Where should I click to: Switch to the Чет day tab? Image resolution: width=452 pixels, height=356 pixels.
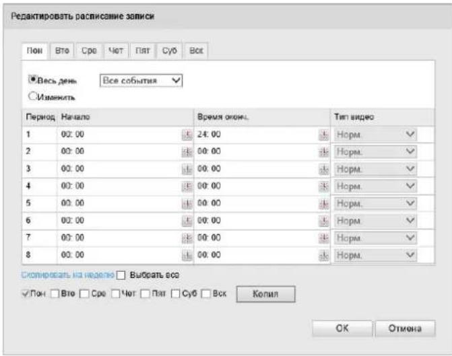116,51
